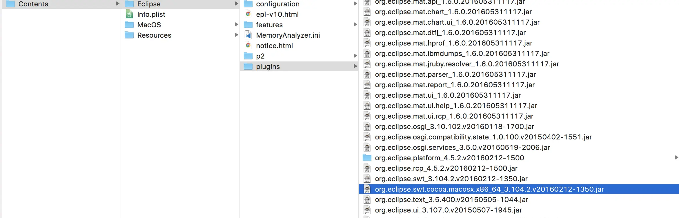The image size is (679, 218).
Task: Select org.eclipse.mat.ui.help_1.6.0.201605311117.jar
Action: (x=456, y=106)
